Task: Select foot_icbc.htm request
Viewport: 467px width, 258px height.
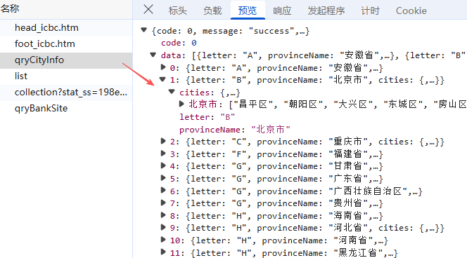Action: (66, 44)
